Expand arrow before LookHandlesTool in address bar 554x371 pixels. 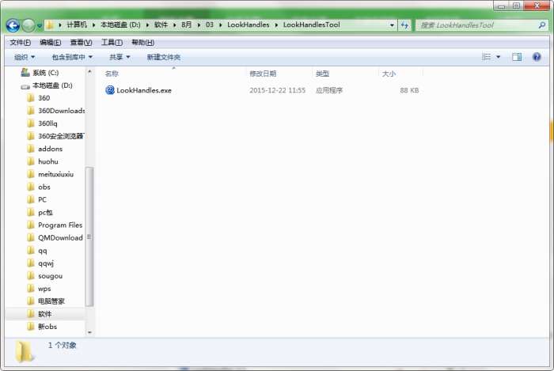pos(276,25)
